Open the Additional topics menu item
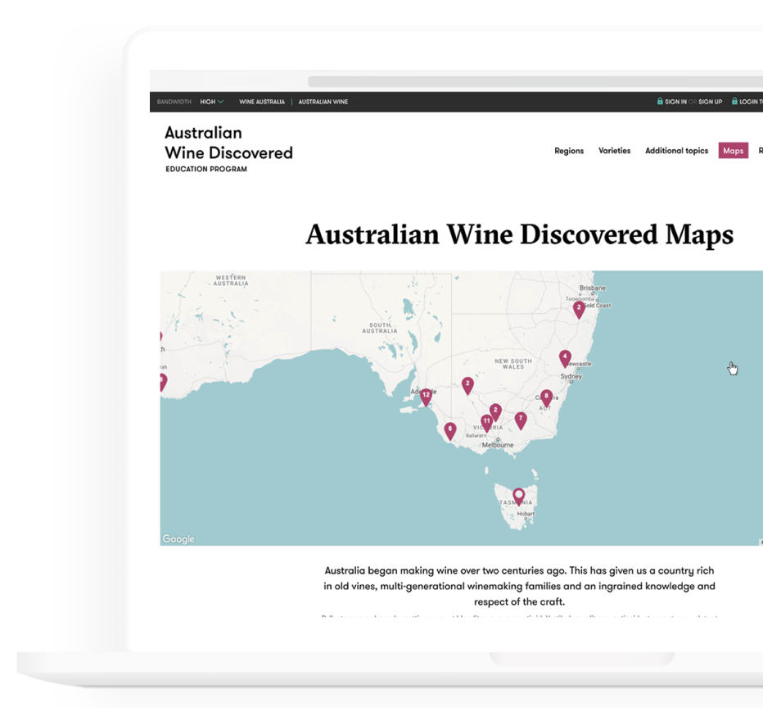This screenshot has height=708, width=763. coord(676,151)
